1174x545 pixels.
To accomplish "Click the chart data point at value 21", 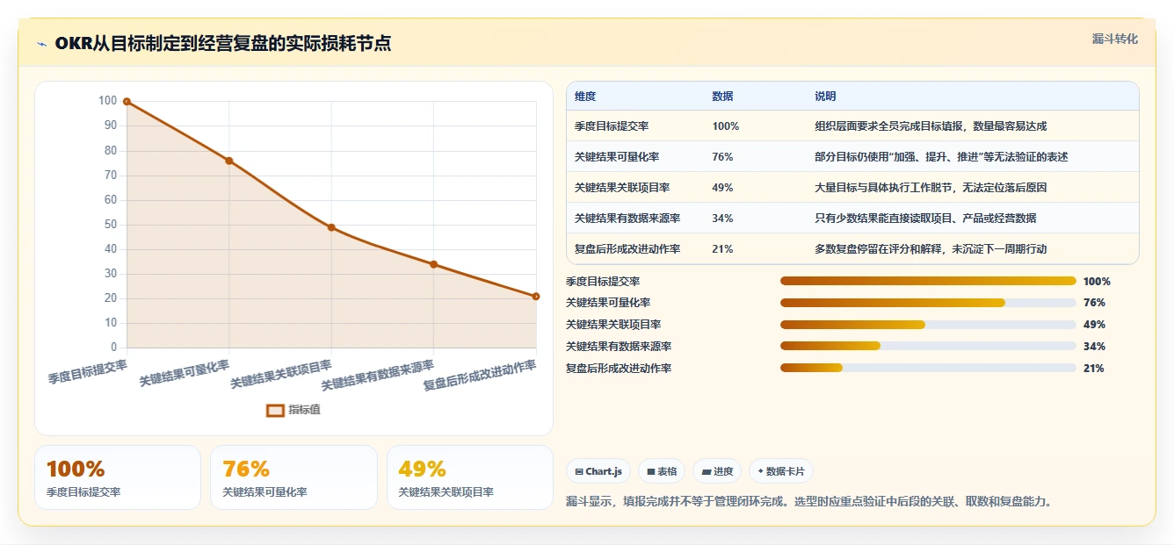I will click(536, 297).
